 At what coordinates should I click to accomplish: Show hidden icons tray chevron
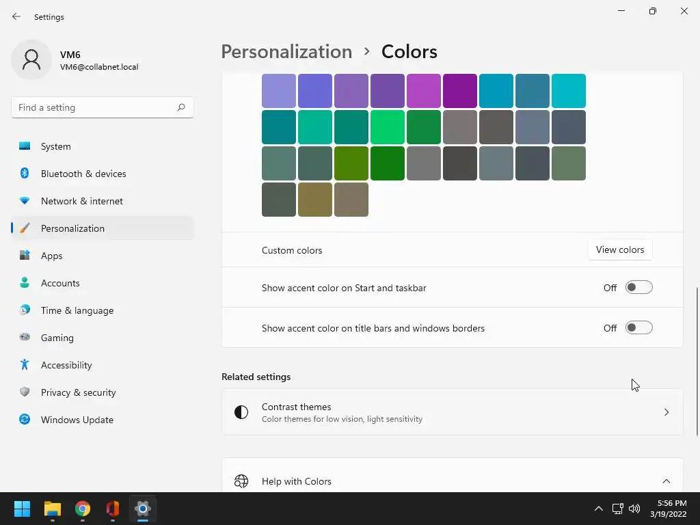[599, 509]
